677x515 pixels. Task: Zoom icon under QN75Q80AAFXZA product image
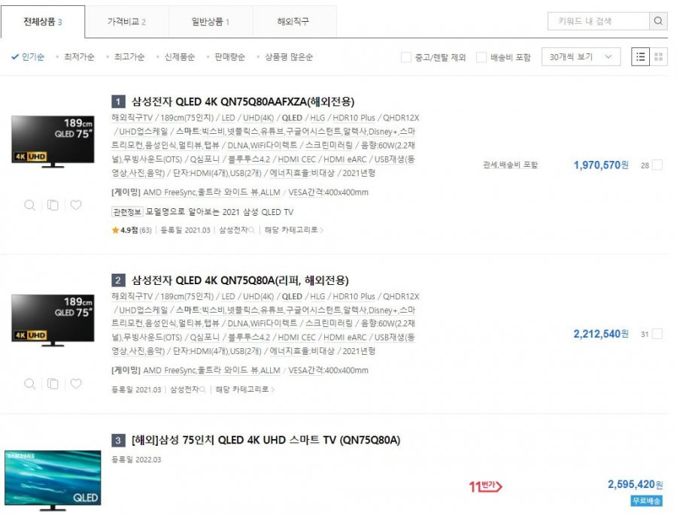click(29, 205)
